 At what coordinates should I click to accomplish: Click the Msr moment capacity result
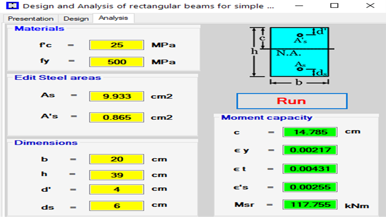309,204
